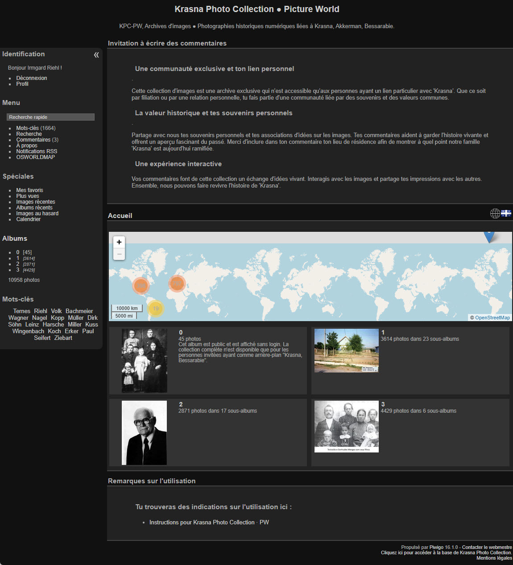
Task: Open album 0 family portrait thumbnail
Action: click(144, 361)
